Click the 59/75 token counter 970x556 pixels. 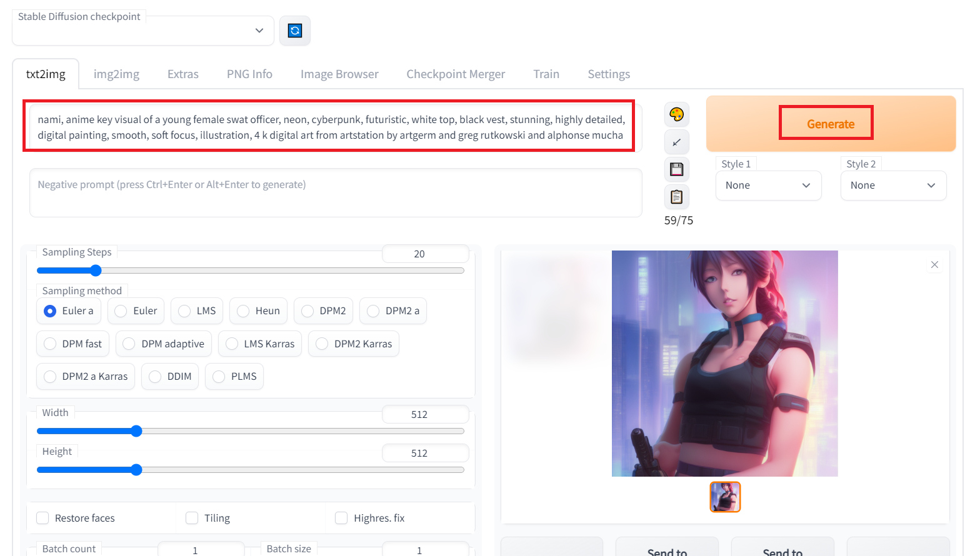point(679,221)
